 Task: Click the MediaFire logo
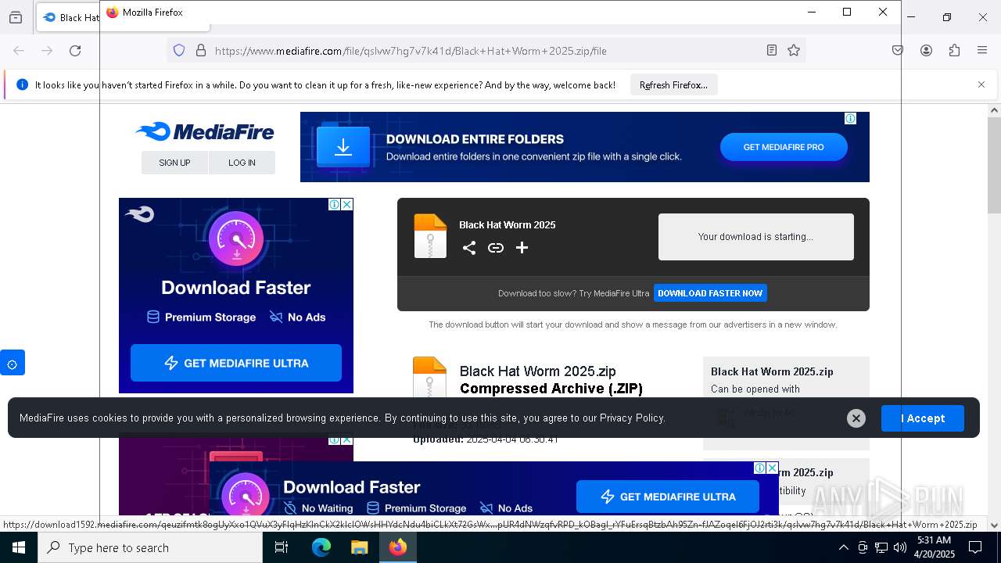pos(204,131)
